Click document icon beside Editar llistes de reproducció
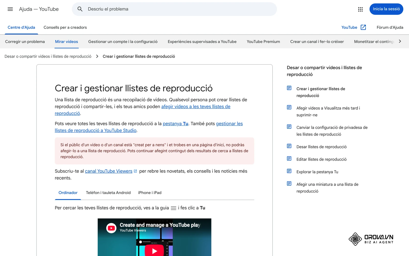 (x=289, y=158)
